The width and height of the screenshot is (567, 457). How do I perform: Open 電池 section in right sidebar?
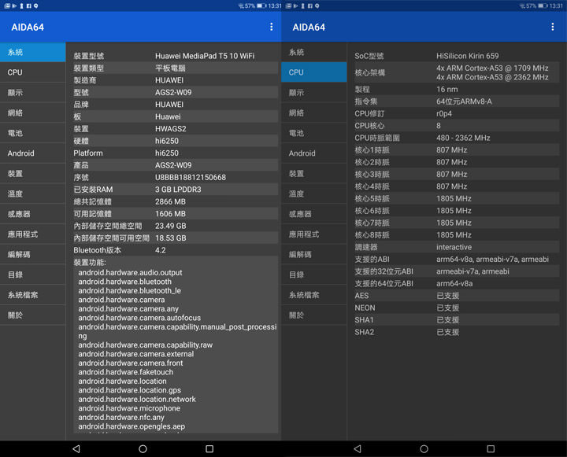[x=314, y=133]
